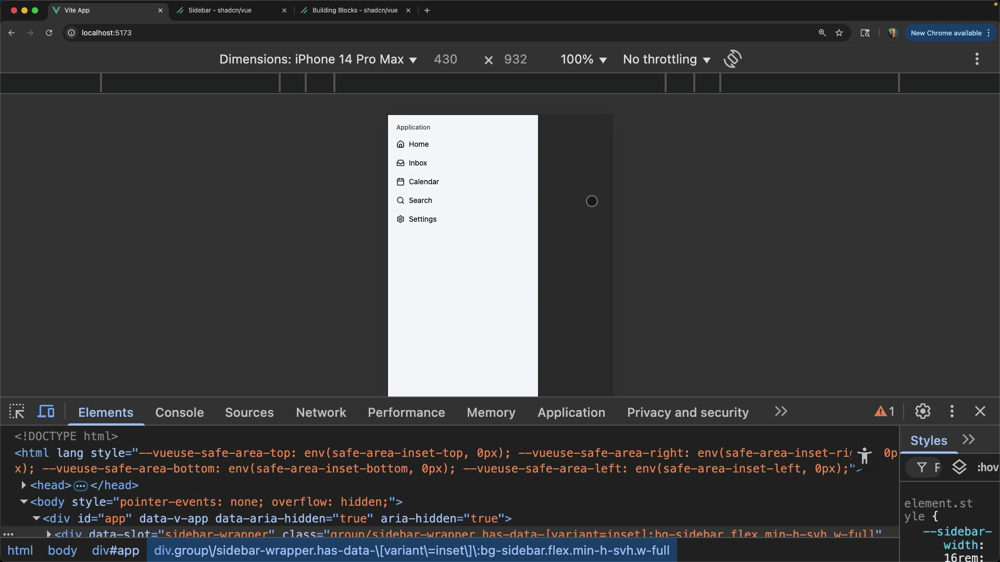
Task: Open the No throttling dropdown
Action: pos(667,59)
